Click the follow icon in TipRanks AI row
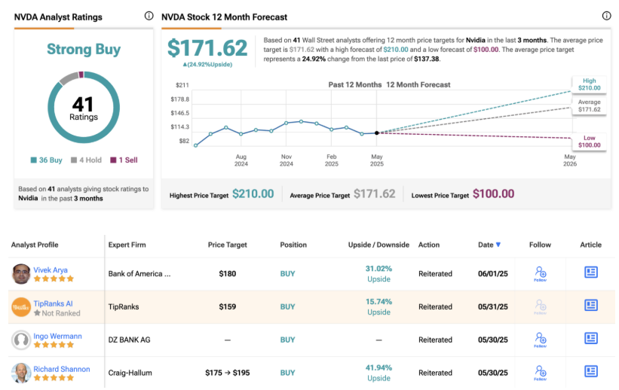619x390 pixels. point(540,306)
